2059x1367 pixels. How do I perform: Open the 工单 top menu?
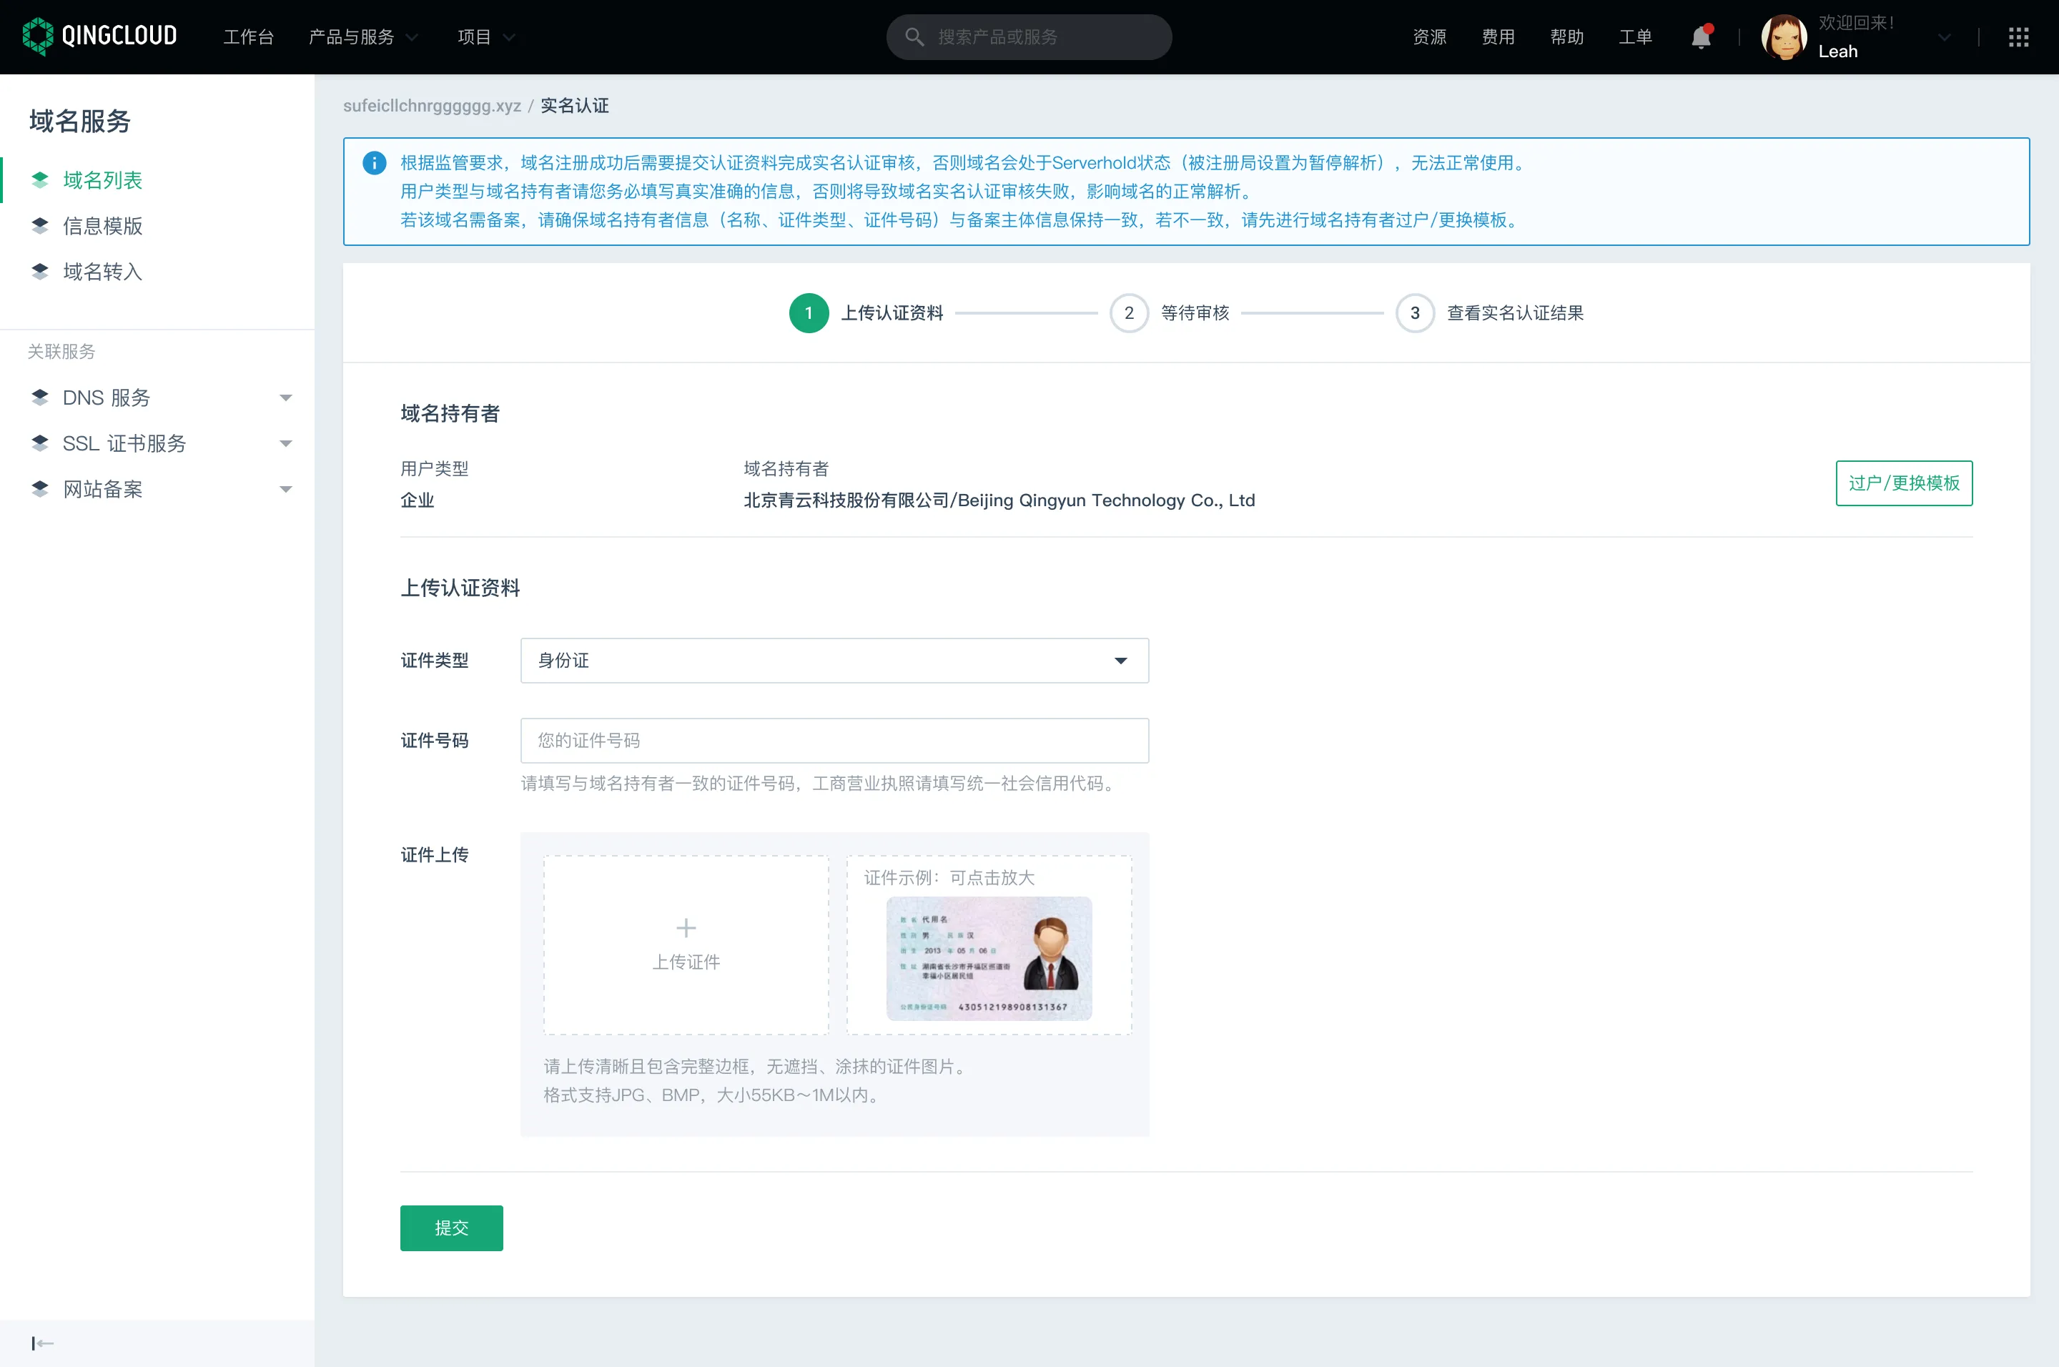[x=1635, y=36]
